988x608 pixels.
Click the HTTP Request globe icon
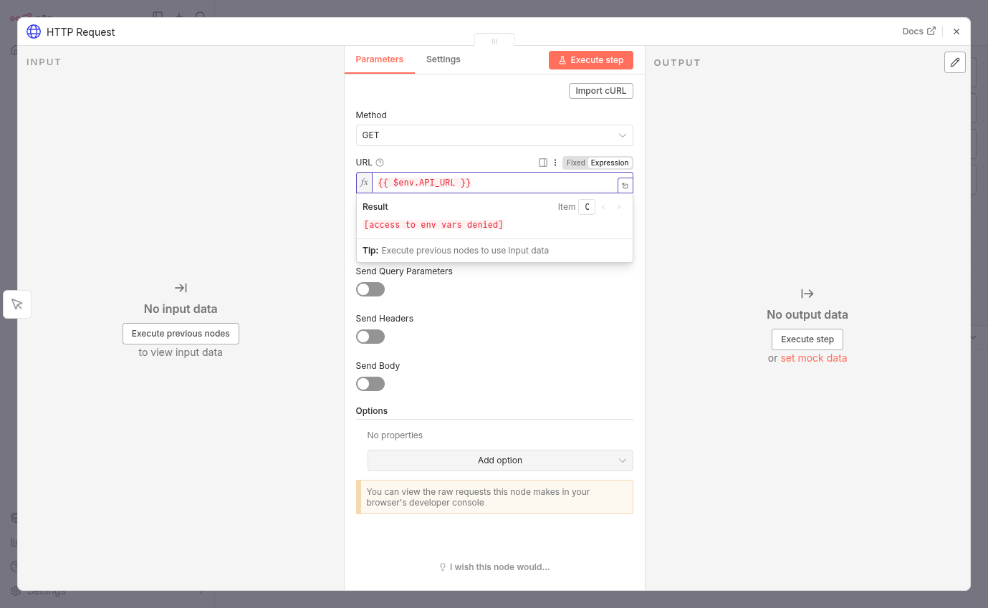click(x=34, y=32)
